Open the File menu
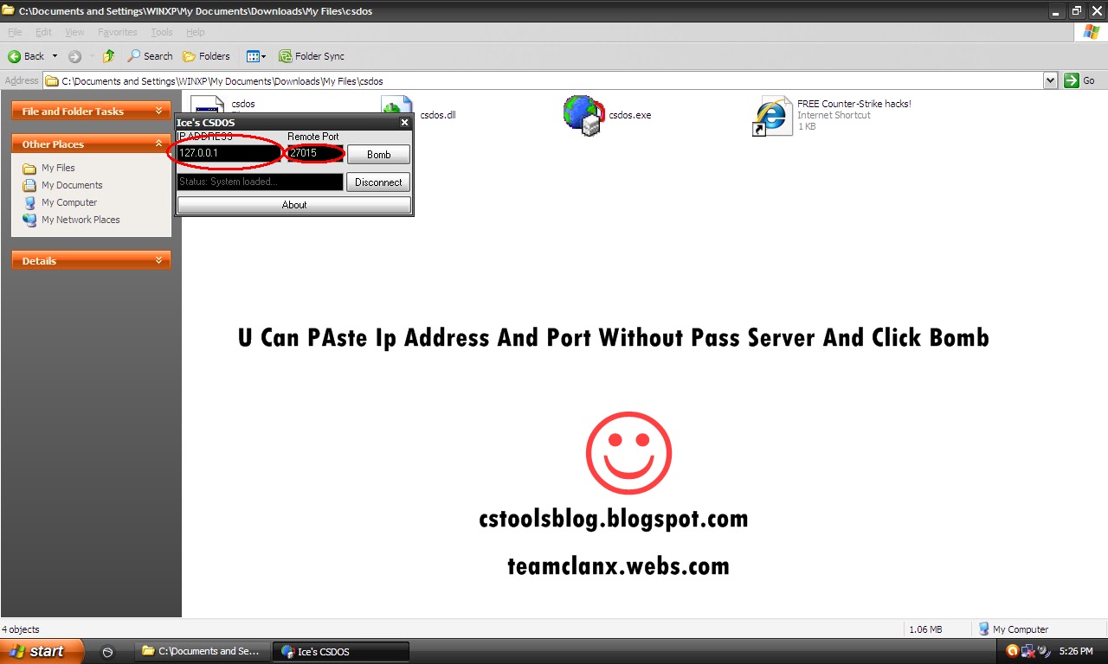The width and height of the screenshot is (1108, 664). (15, 32)
